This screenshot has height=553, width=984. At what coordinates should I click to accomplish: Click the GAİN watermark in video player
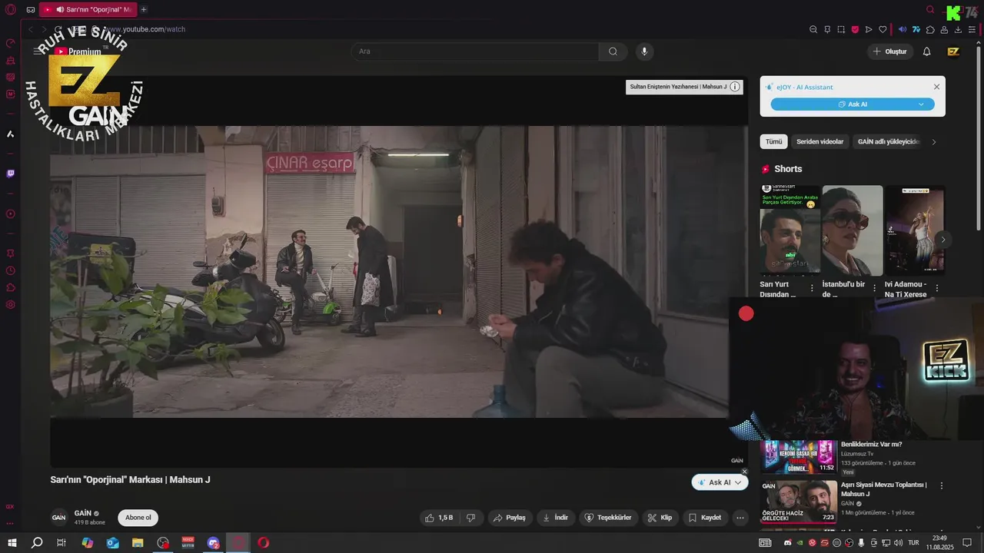[x=736, y=460]
